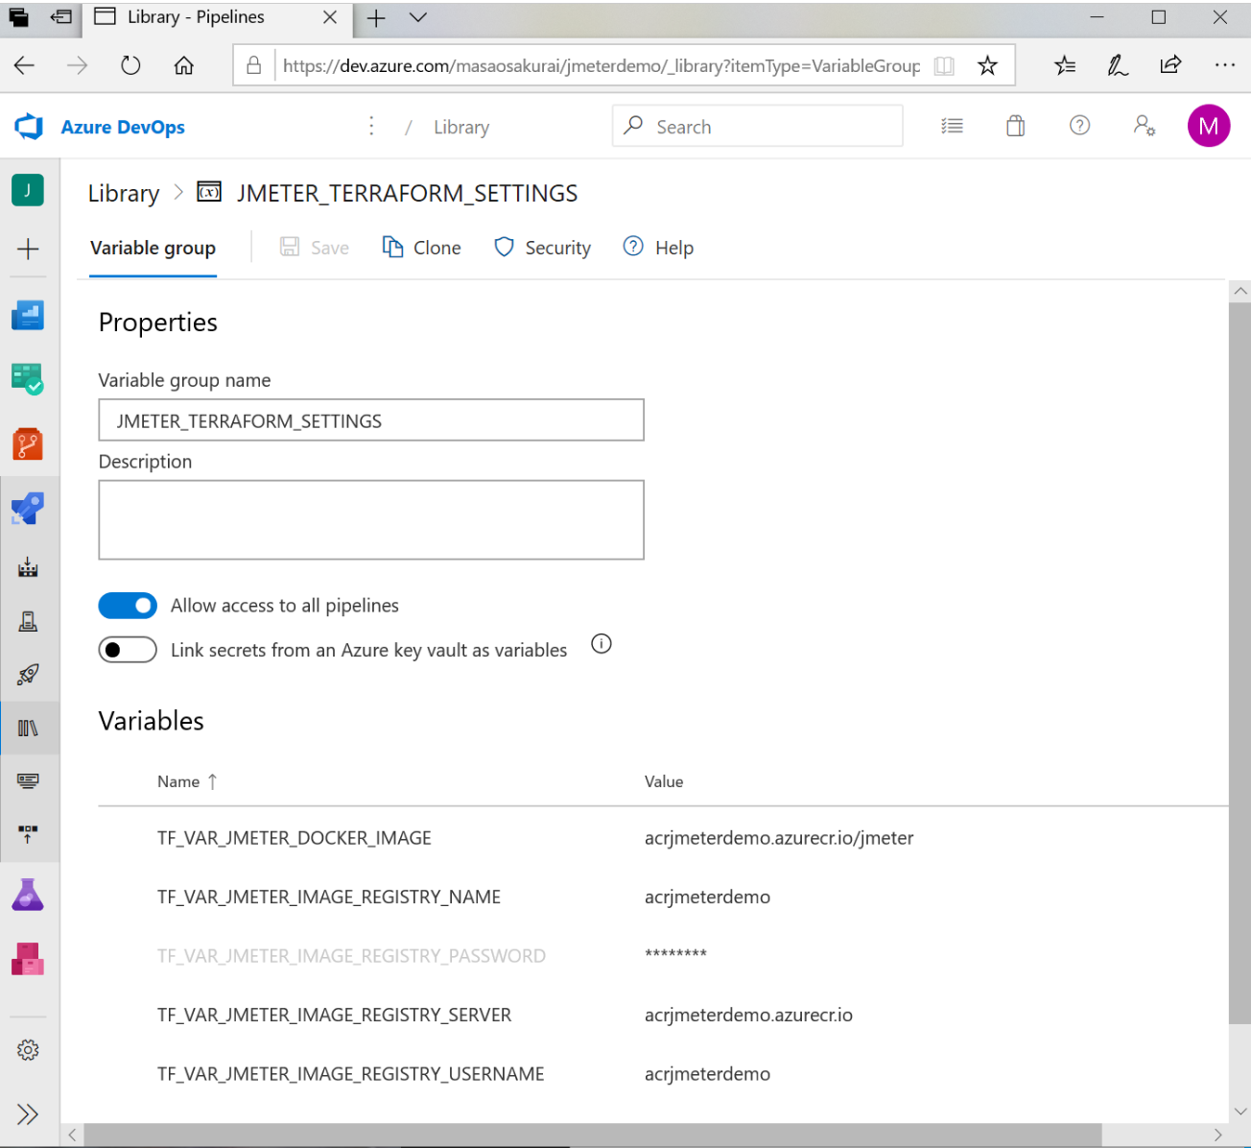Sort variables by Name column header
1251x1148 pixels.
(x=179, y=781)
